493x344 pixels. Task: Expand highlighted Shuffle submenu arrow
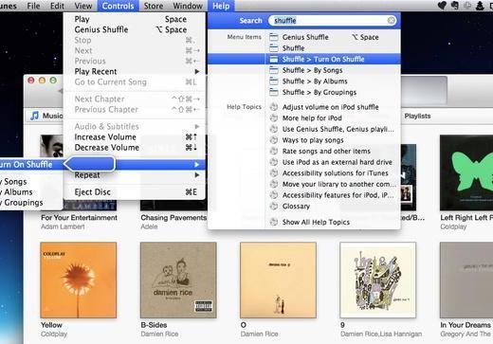pos(197,165)
